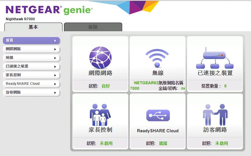Click the 無線 tile title text
This screenshot has height=156, width=251.
[x=158, y=73]
